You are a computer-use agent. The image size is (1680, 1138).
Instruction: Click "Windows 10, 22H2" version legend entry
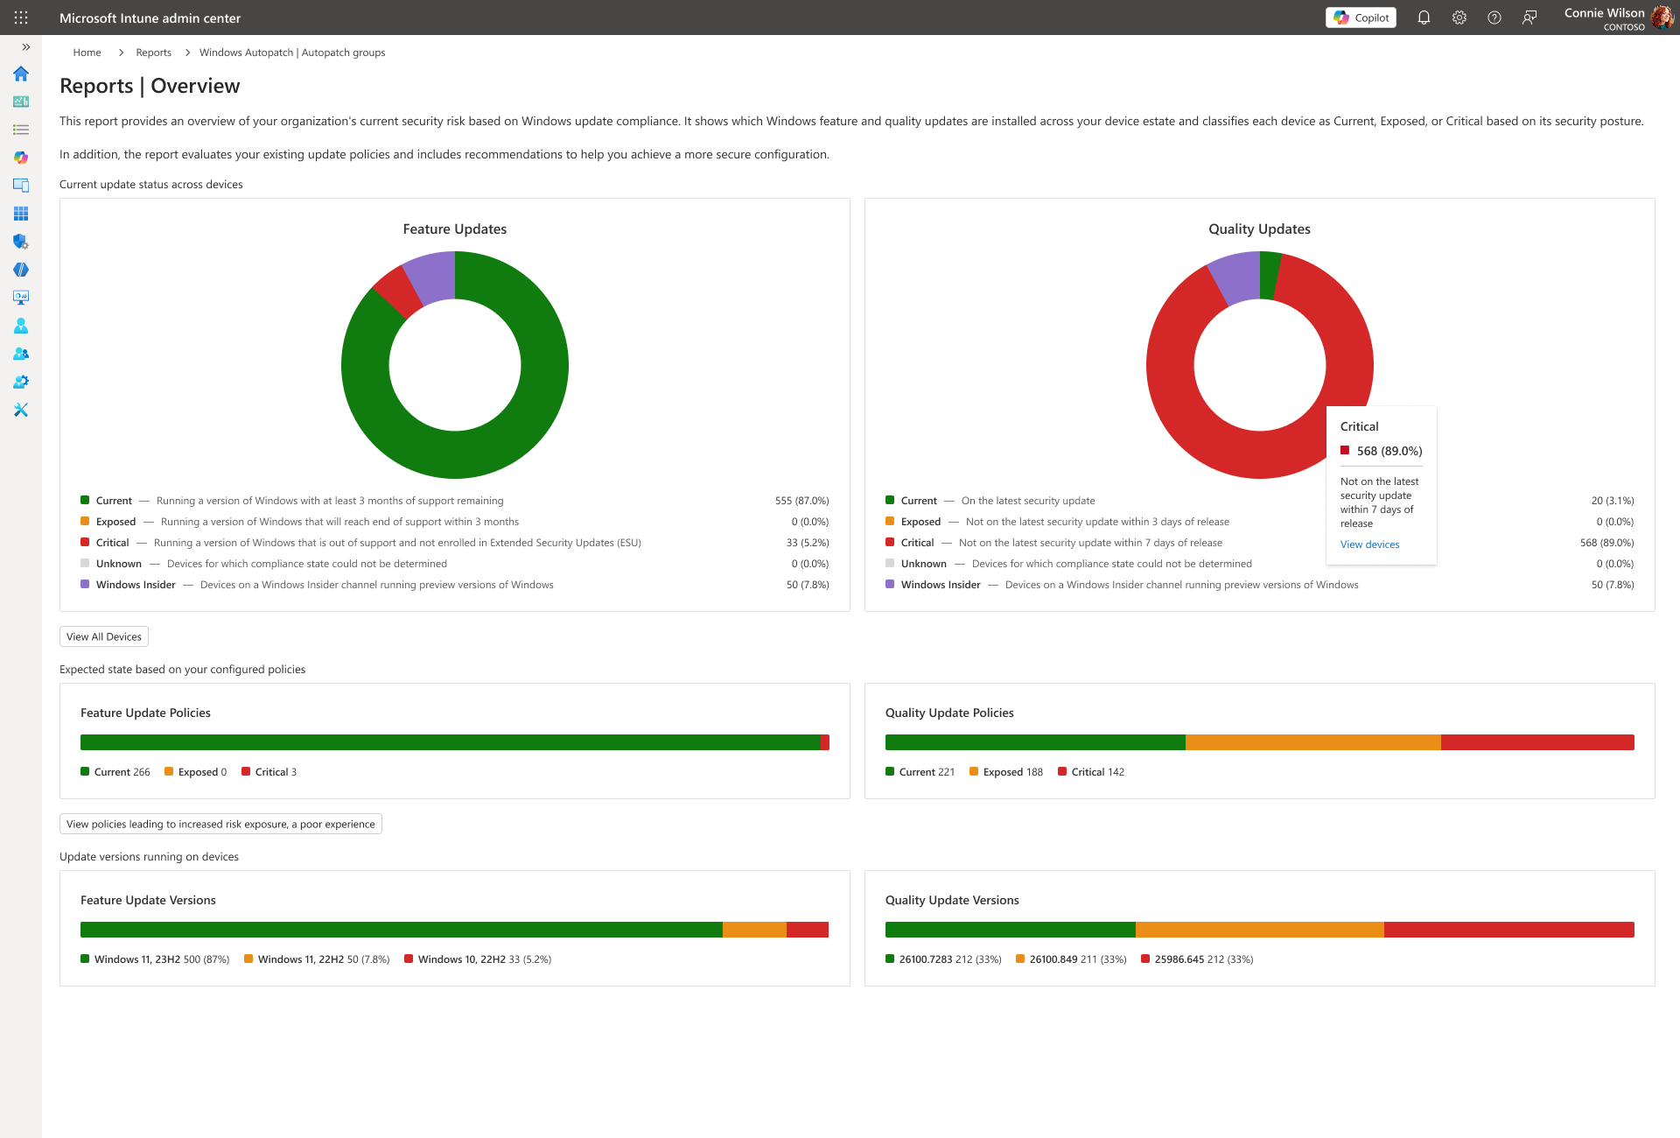pos(478,959)
